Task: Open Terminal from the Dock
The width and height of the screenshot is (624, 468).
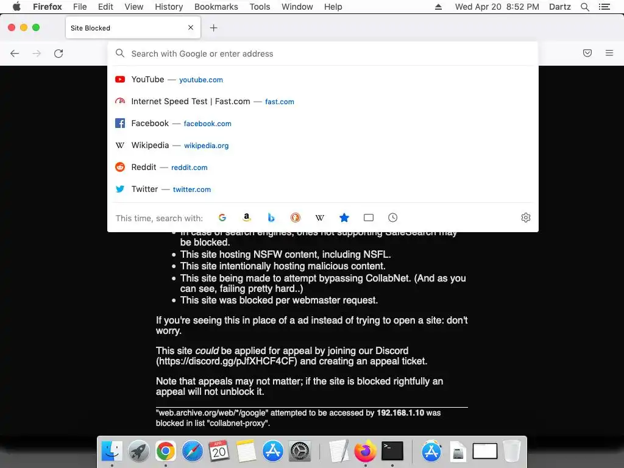Action: (x=392, y=451)
